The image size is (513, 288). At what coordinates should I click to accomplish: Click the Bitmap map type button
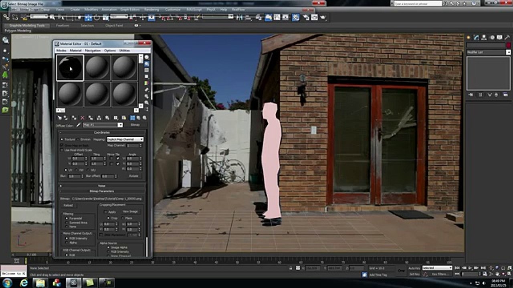click(135, 125)
